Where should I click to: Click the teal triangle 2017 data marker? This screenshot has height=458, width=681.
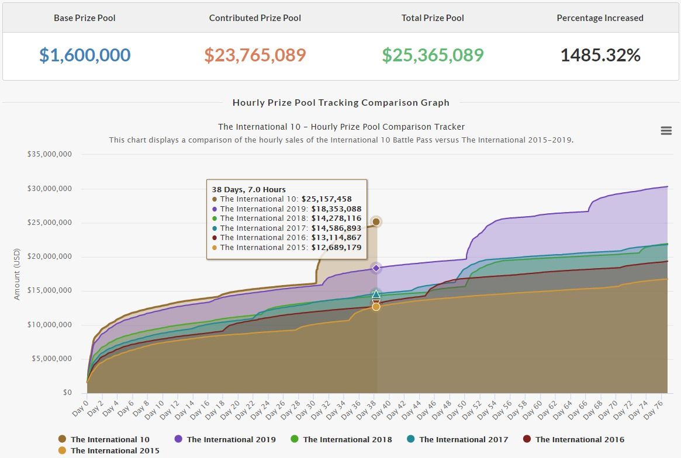[376, 294]
